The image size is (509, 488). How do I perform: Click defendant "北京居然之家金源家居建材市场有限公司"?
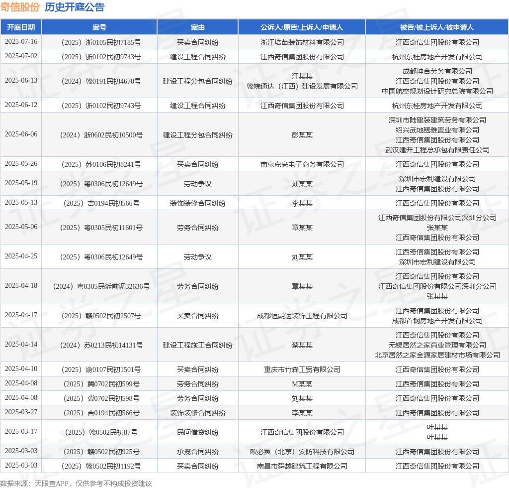(x=437, y=355)
